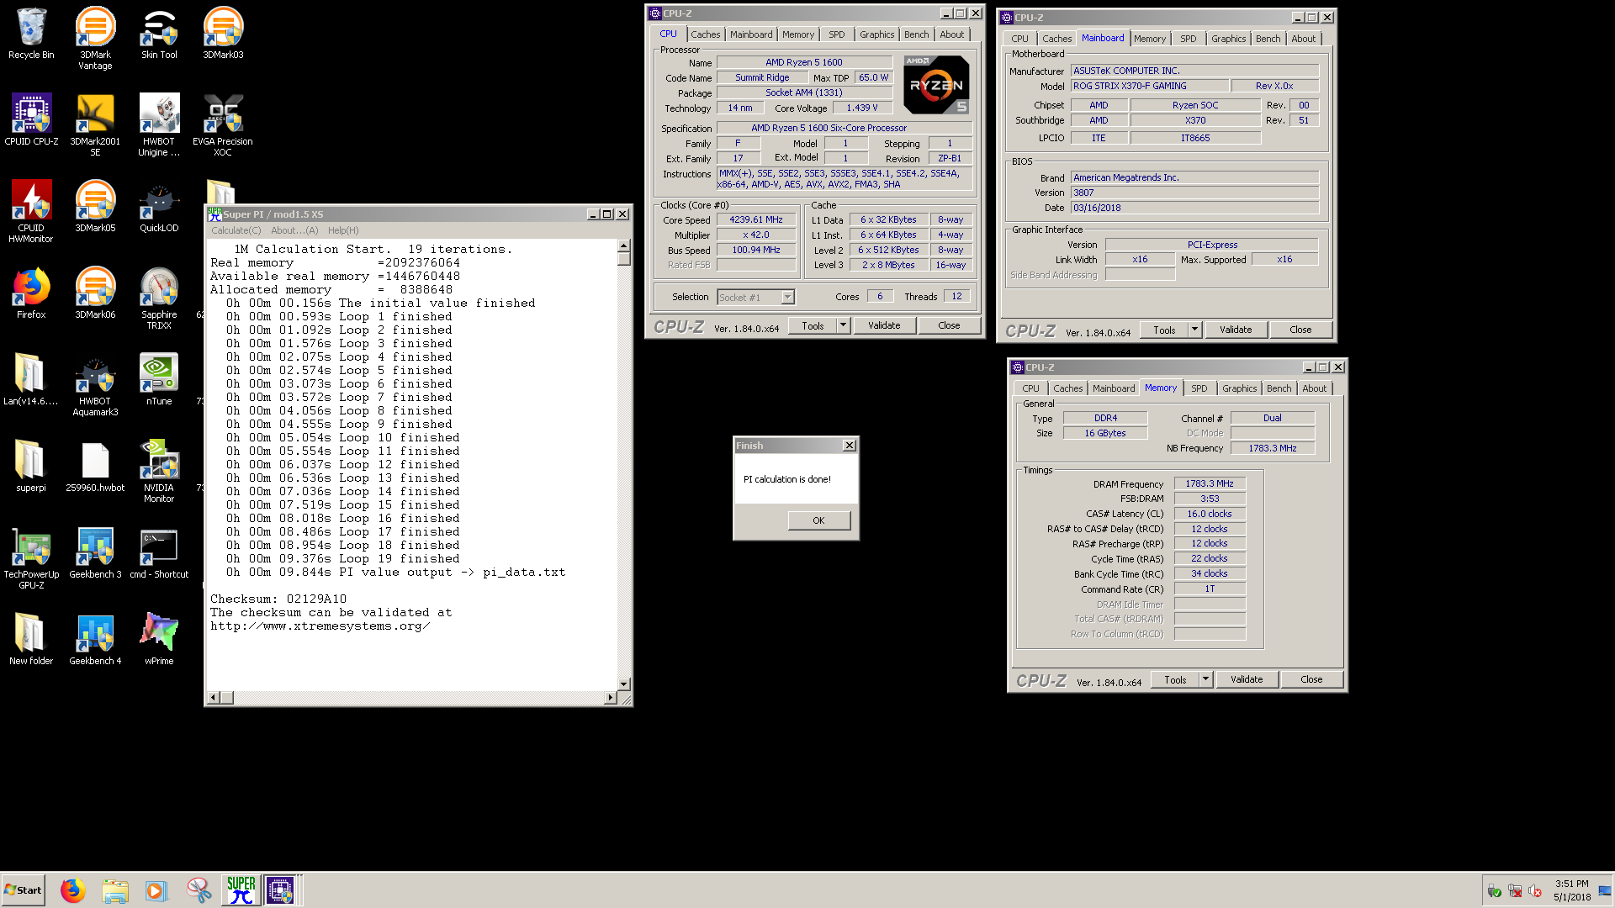Screen dimensions: 1615x908
Task: Switch to Caches tab in CPU window
Action: 705,34
